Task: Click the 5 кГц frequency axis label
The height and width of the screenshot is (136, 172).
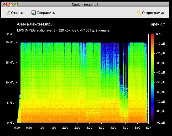Action: 11,103
